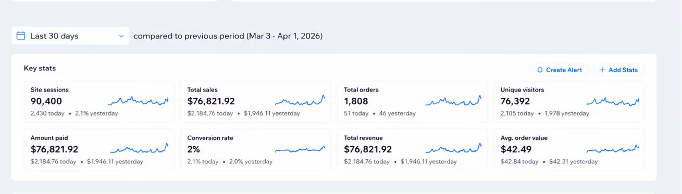The height and width of the screenshot is (194, 682).
Task: View the Site sessions sparkline chart
Action: pyautogui.click(x=138, y=101)
